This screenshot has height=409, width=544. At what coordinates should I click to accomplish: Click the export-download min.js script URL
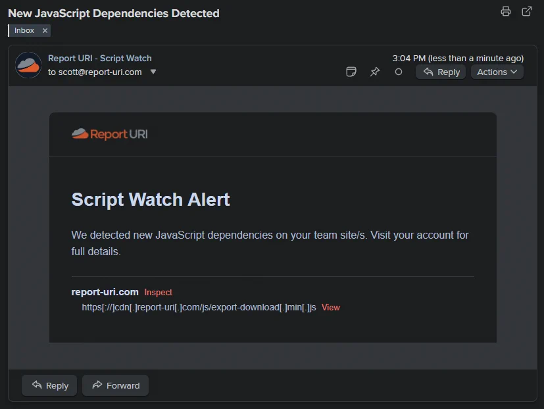(199, 307)
